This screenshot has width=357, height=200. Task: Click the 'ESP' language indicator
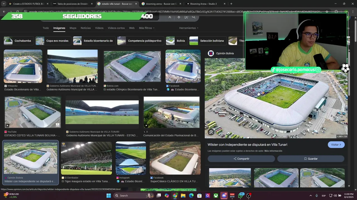click(324, 196)
